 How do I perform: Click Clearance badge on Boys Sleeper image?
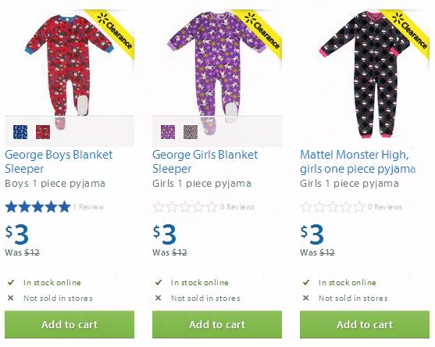click(x=114, y=31)
